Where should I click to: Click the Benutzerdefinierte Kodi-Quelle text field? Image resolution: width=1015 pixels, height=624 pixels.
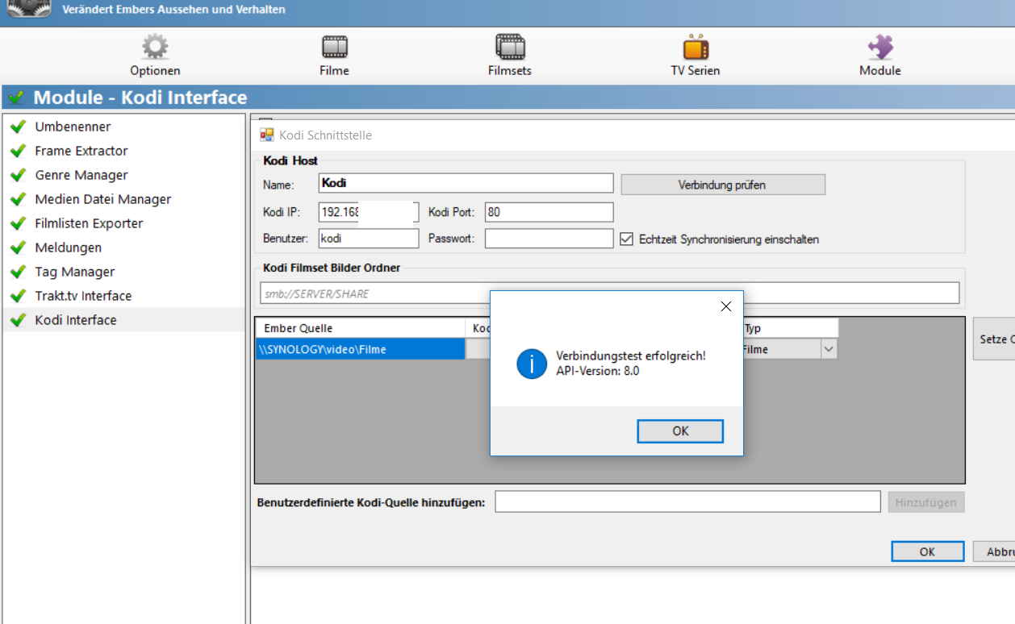[x=687, y=501]
